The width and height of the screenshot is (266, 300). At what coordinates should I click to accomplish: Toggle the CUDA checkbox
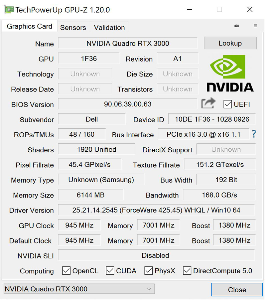pos(110,271)
